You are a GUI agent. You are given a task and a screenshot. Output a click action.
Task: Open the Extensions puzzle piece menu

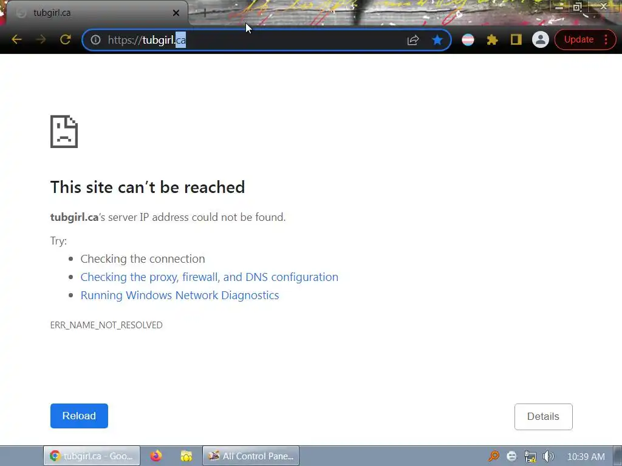(492, 39)
